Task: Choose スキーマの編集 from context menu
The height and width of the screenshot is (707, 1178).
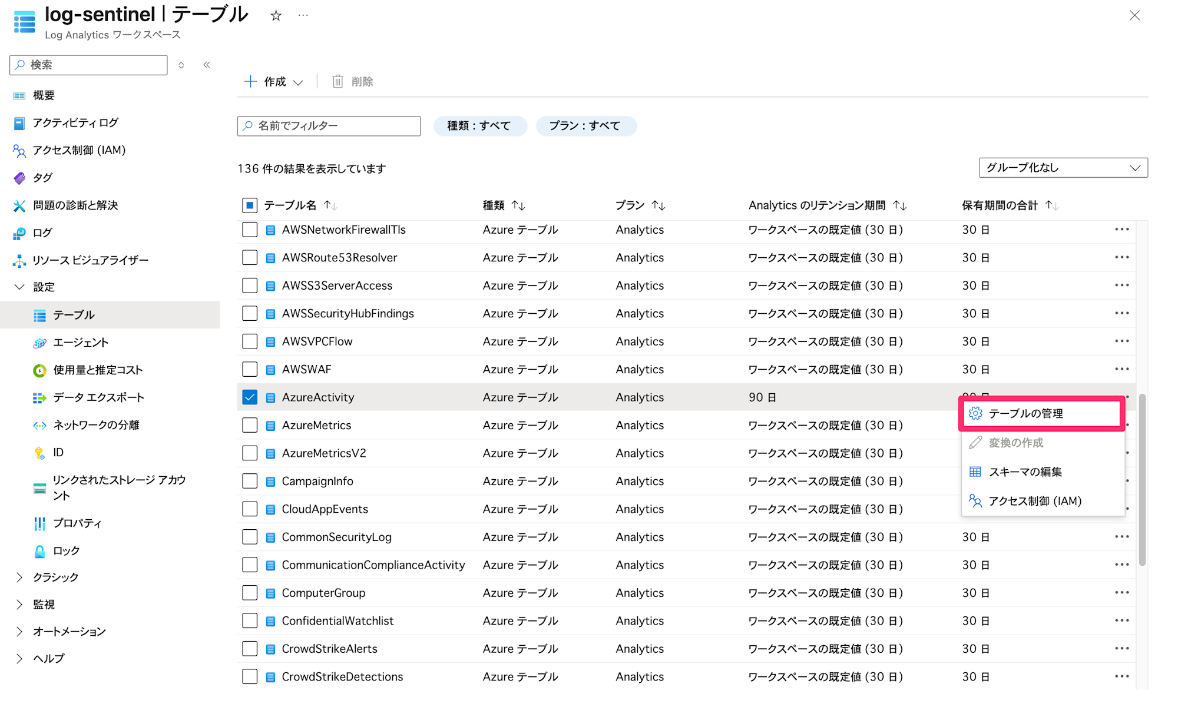Action: tap(1043, 472)
